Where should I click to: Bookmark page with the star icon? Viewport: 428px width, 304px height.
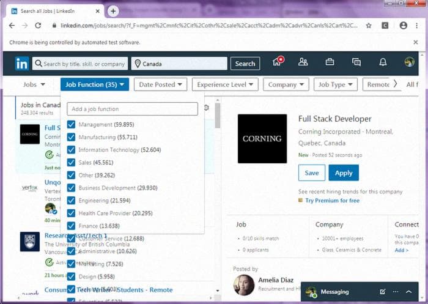369,26
